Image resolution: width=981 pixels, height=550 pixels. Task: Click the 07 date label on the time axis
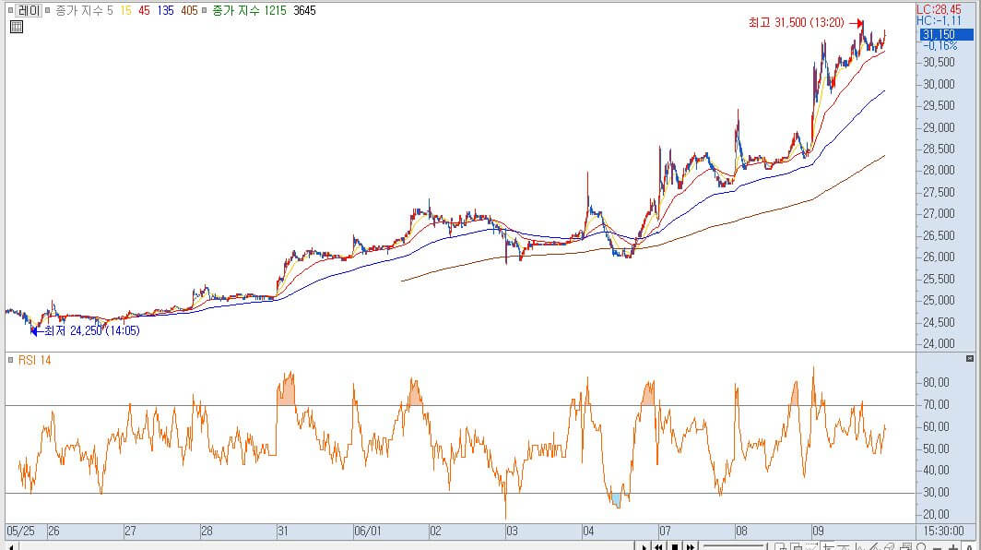(x=665, y=532)
